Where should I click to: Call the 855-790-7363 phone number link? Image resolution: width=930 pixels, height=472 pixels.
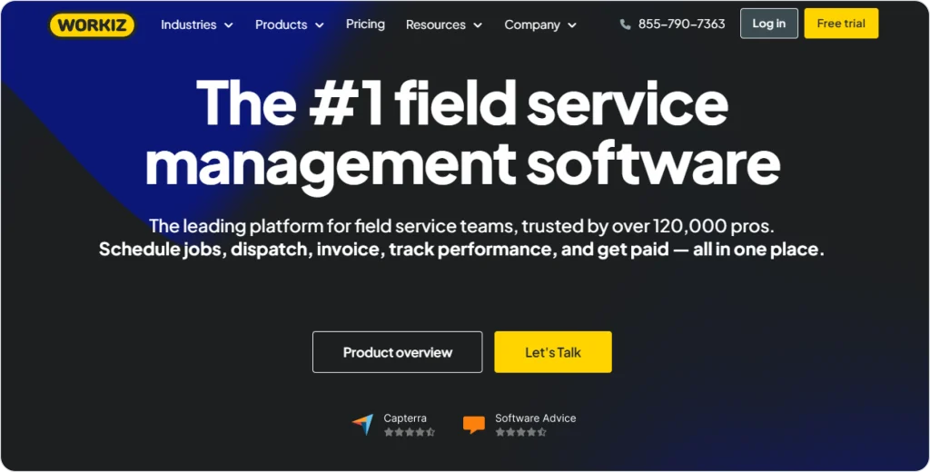[681, 24]
